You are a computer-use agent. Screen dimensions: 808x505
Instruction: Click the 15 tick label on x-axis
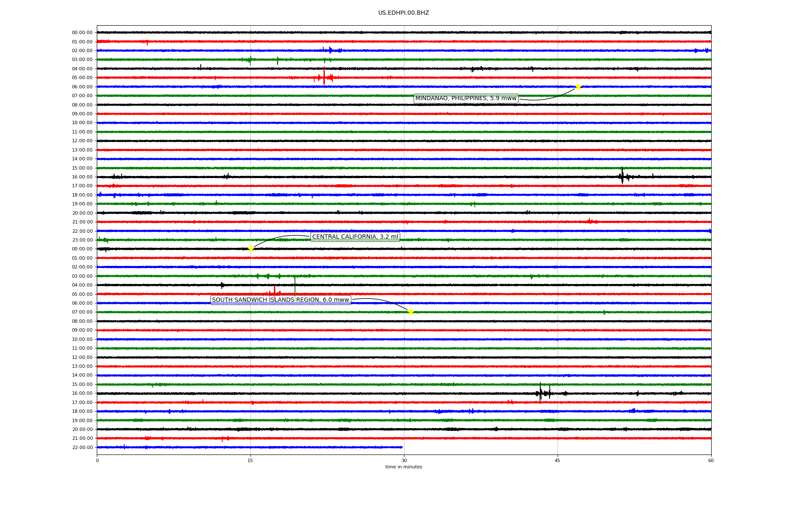(250, 460)
